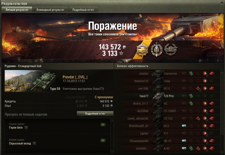This screenshot has width=225, height=155.
Task: Click the kill icon in zvezdes row
Action: (x=212, y=74)
